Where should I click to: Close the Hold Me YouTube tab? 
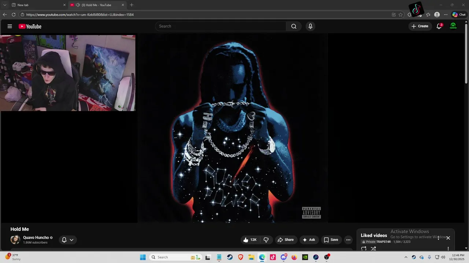pyautogui.click(x=123, y=5)
